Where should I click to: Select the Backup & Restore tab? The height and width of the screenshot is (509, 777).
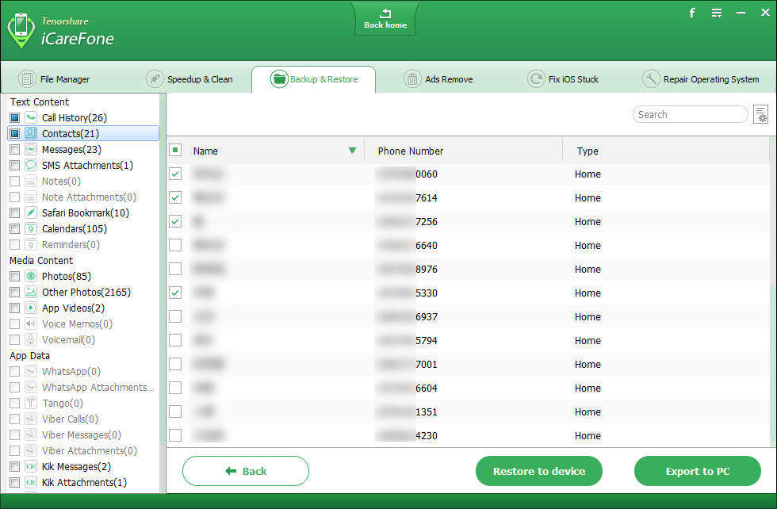[314, 78]
